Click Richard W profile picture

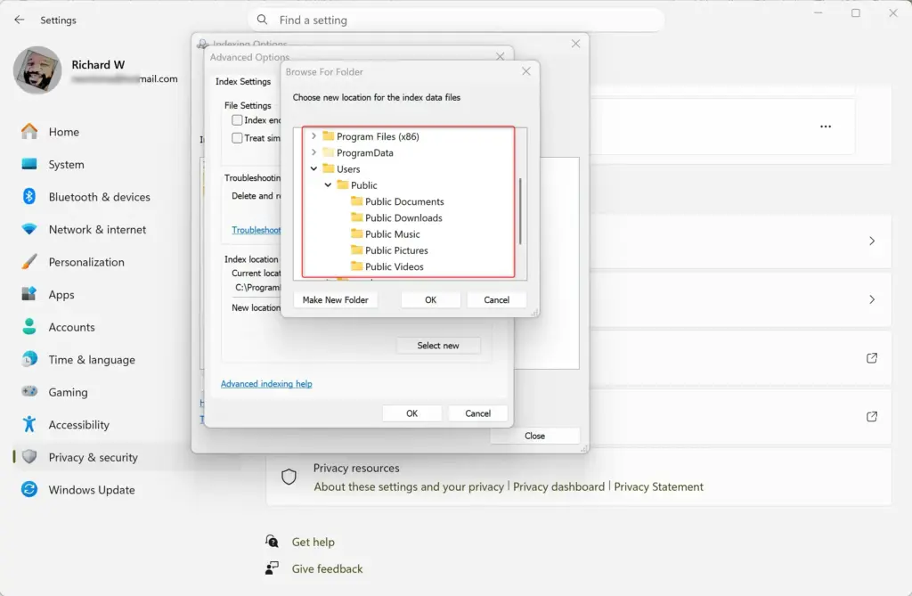(x=37, y=70)
